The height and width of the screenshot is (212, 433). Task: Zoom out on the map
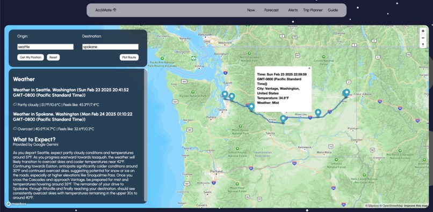click(423, 38)
